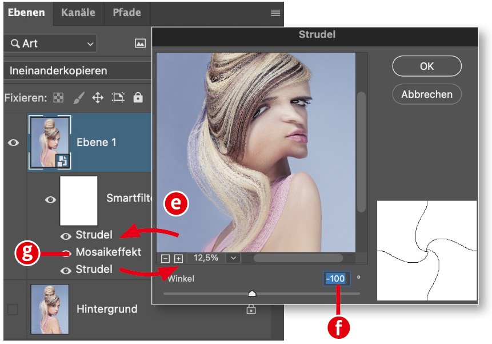Click the preview horizontal scrollbar
Image resolution: width=492 pixels, height=344 pixels.
click(x=298, y=258)
